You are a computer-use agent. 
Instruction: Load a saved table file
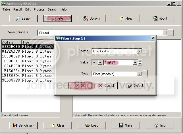[x=92, y=125]
